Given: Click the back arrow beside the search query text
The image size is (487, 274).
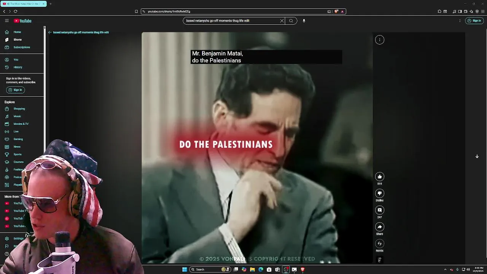Looking at the screenshot, I should [x=49, y=32].
